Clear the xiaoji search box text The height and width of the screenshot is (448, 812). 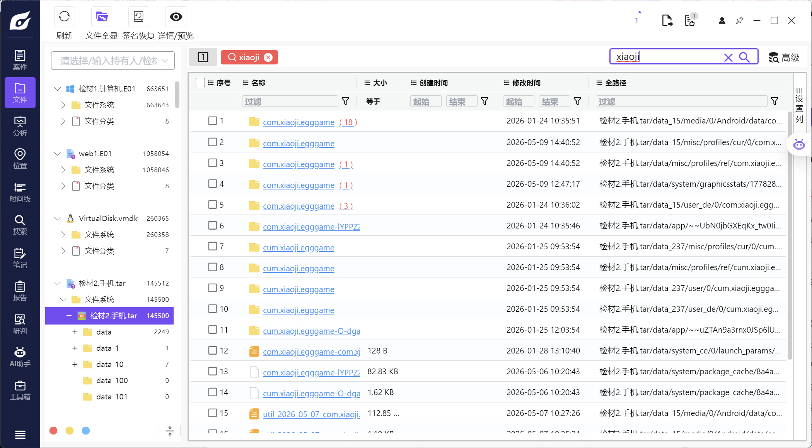tap(728, 57)
